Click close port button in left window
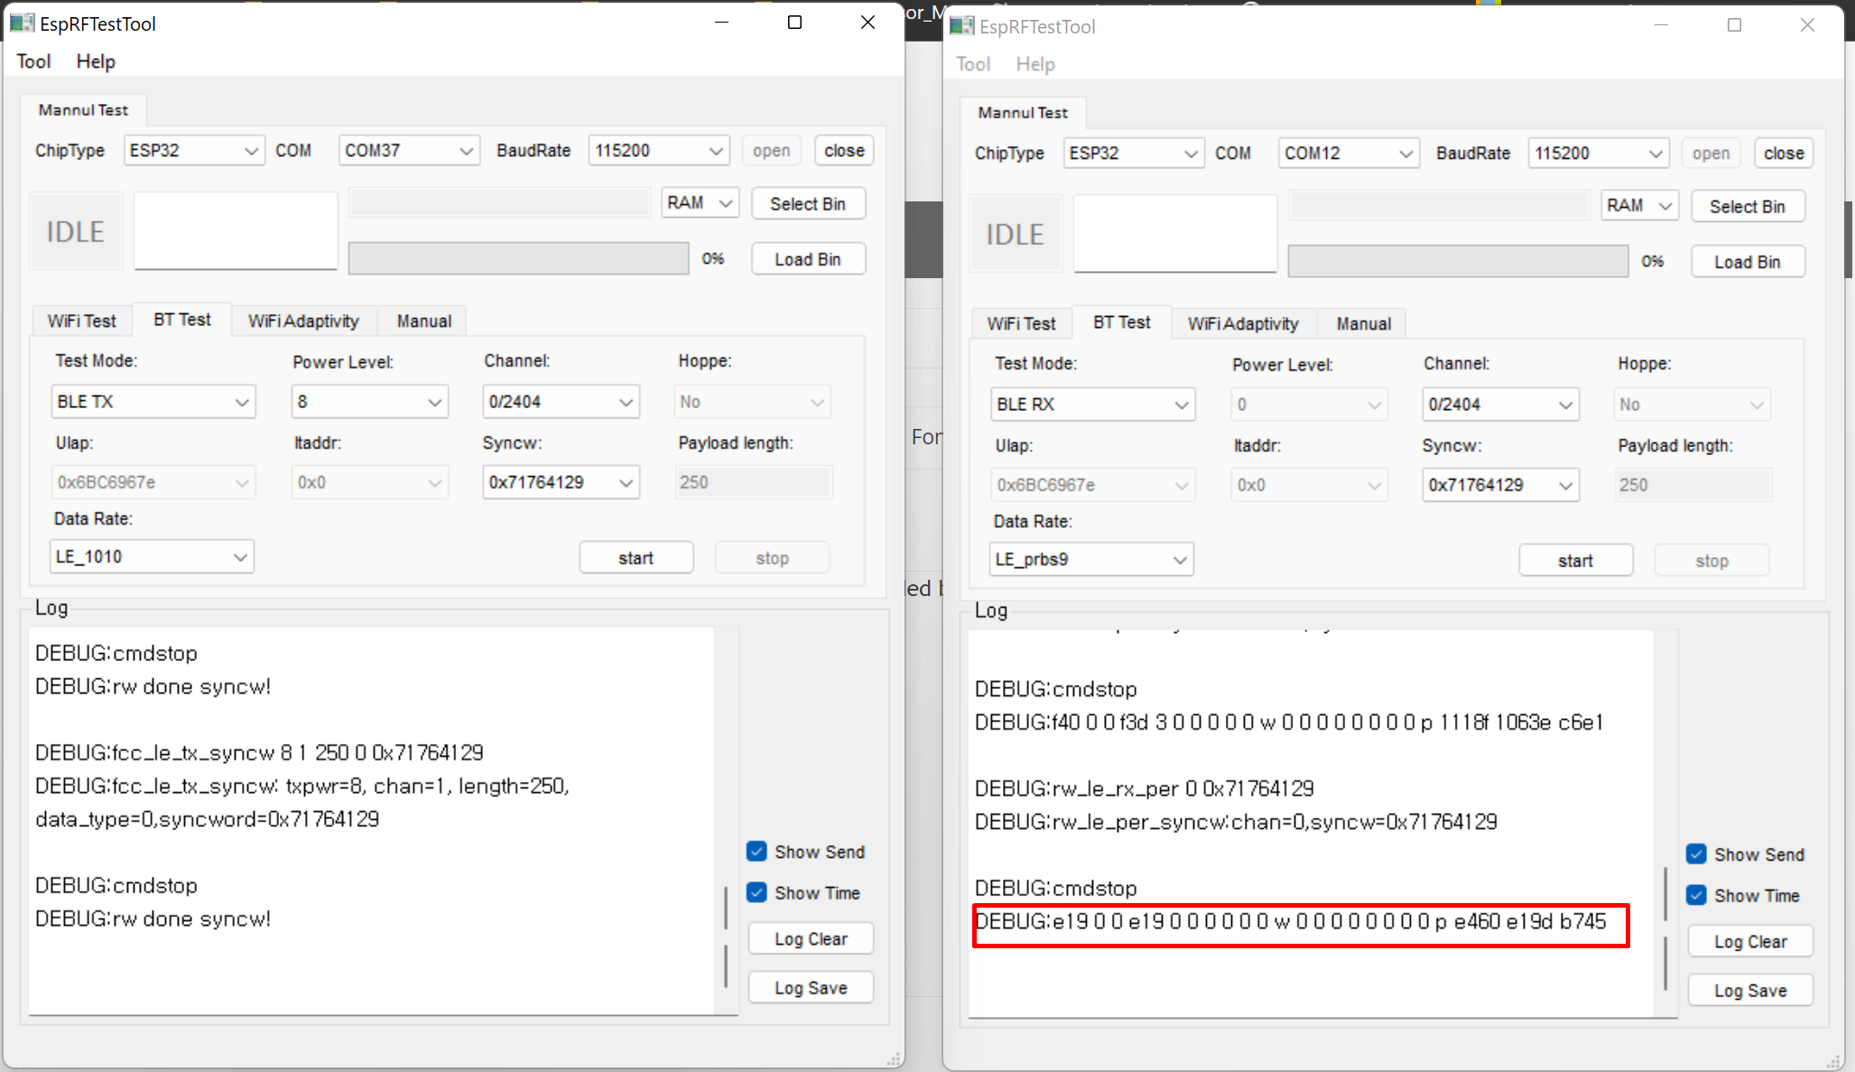The image size is (1855, 1072). [x=844, y=151]
